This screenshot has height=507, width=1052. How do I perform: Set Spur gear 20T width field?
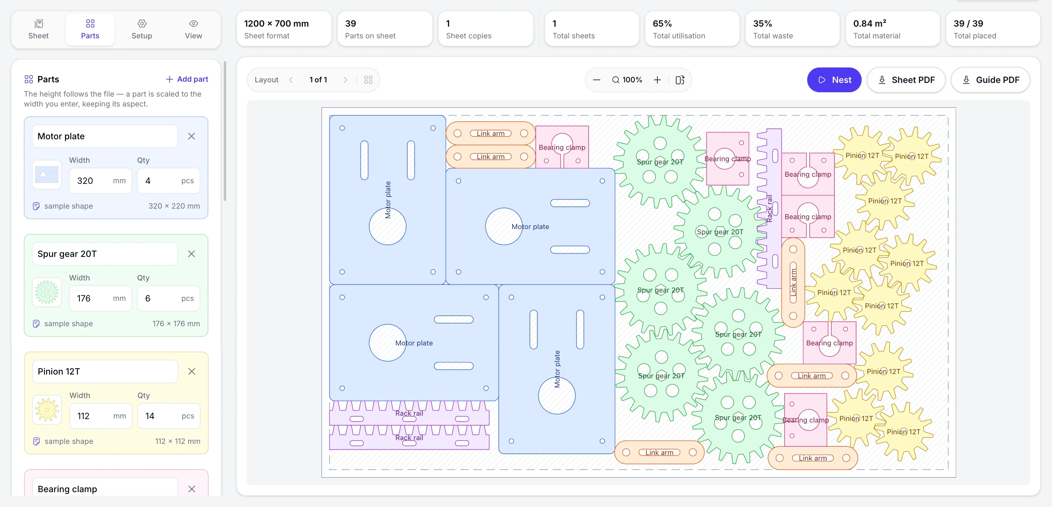[x=101, y=298]
